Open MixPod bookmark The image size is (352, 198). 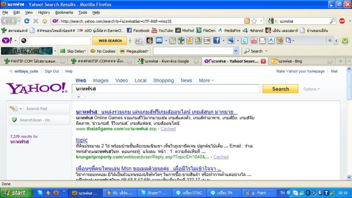click(185, 30)
